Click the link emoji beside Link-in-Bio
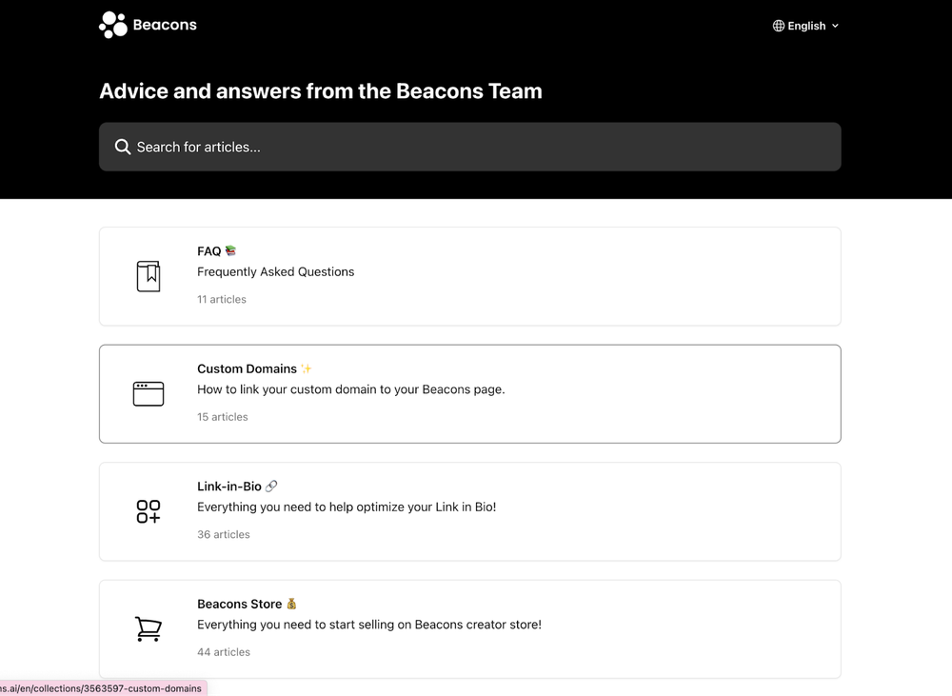 tap(271, 486)
